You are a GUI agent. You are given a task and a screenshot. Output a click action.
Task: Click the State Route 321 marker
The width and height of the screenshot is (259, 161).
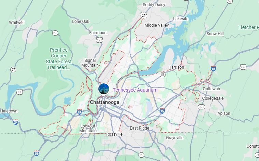pos(201,107)
